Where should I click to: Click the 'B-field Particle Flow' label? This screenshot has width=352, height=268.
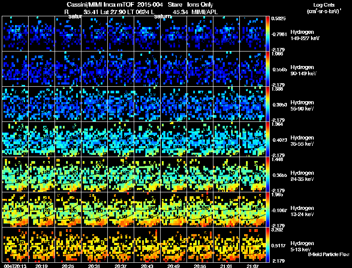coord(329,254)
